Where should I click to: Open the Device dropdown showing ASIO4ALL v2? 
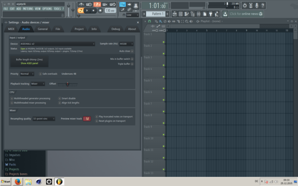point(58,44)
